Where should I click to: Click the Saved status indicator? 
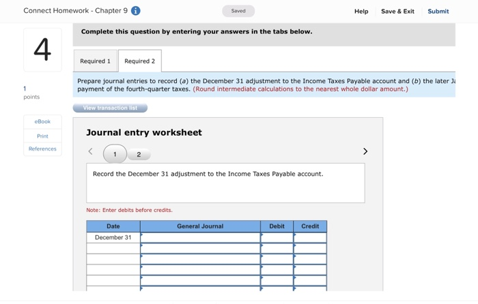click(x=238, y=11)
